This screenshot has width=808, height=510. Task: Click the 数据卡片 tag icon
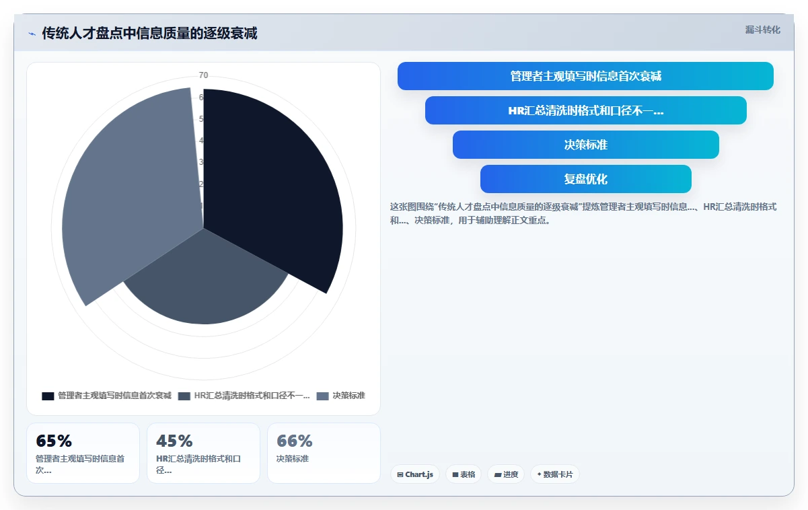pyautogui.click(x=540, y=474)
